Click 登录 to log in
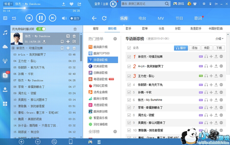This screenshot has height=145, width=230. click(x=97, y=4)
